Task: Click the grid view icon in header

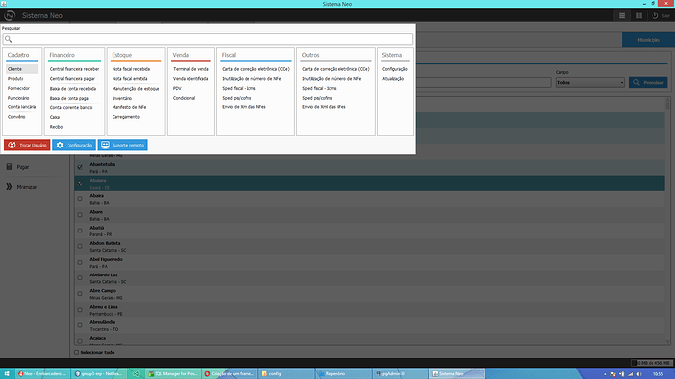Action: click(x=639, y=15)
